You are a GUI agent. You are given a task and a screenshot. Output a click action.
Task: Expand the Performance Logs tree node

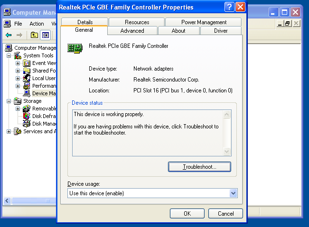click(x=18, y=86)
